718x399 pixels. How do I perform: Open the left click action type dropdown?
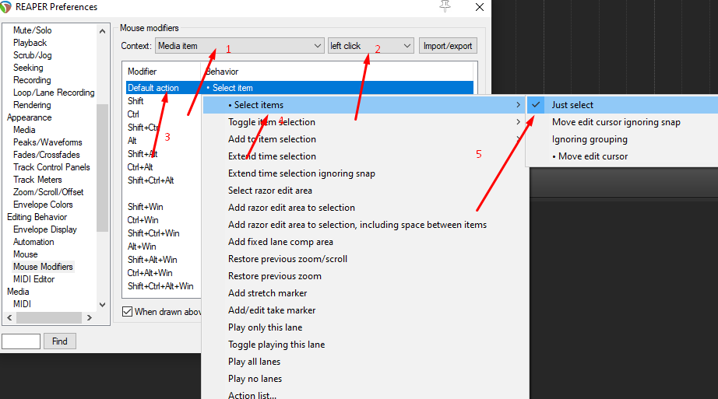click(x=371, y=46)
